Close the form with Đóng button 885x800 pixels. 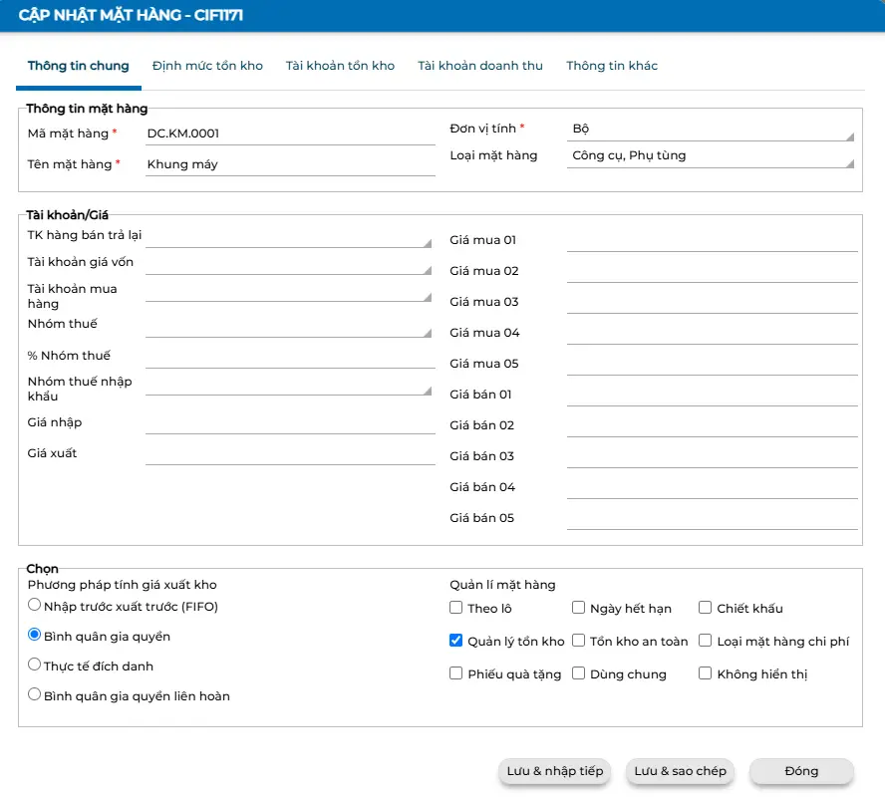click(801, 771)
